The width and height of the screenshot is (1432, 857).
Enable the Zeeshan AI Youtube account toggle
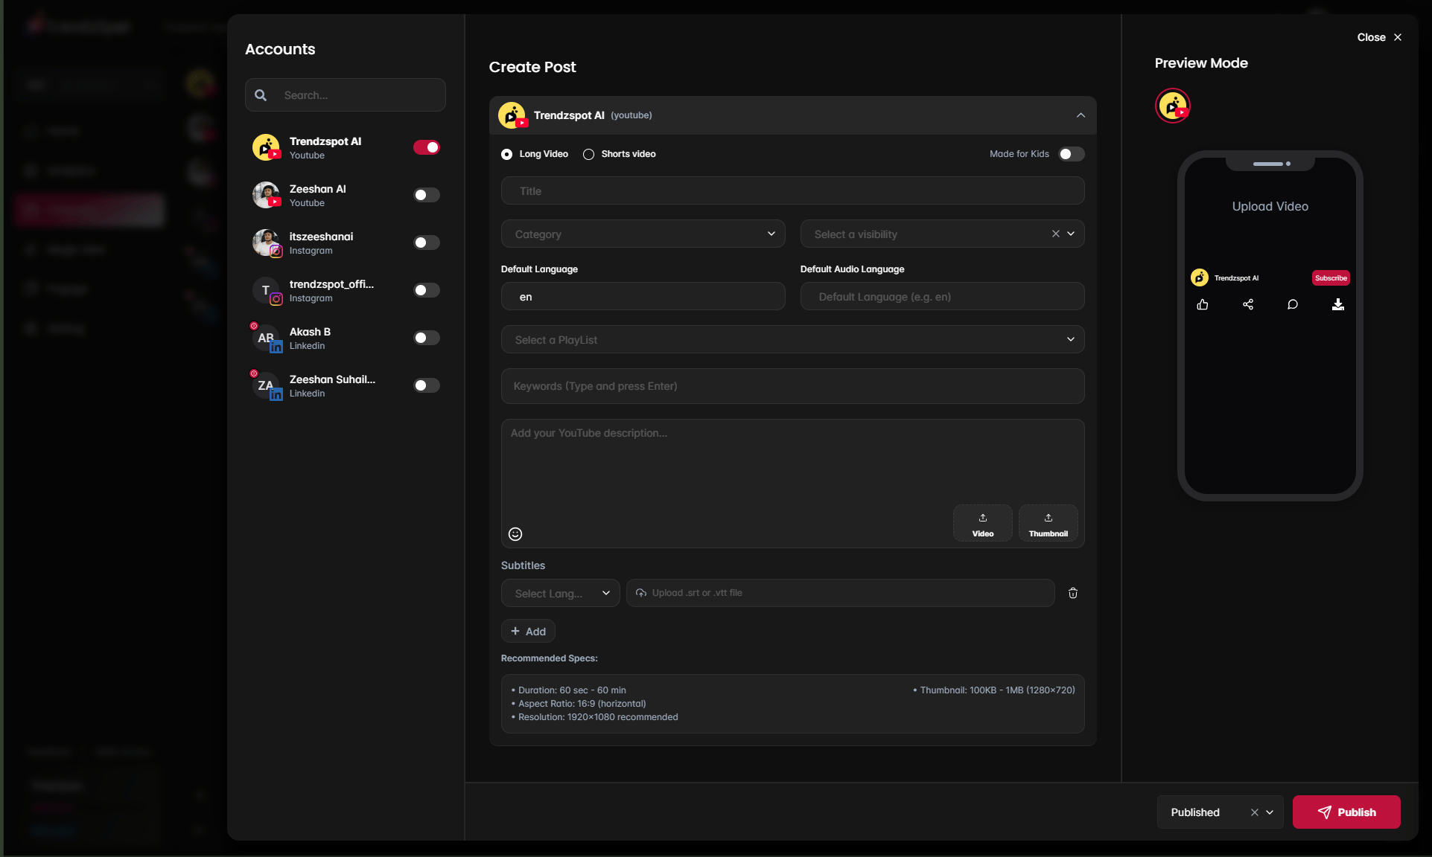(427, 195)
